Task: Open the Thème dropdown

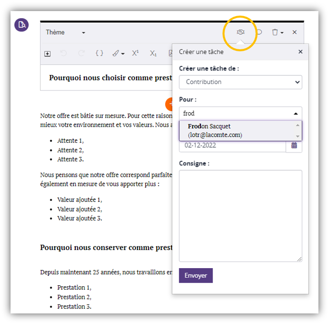Action: pyautogui.click(x=65, y=33)
